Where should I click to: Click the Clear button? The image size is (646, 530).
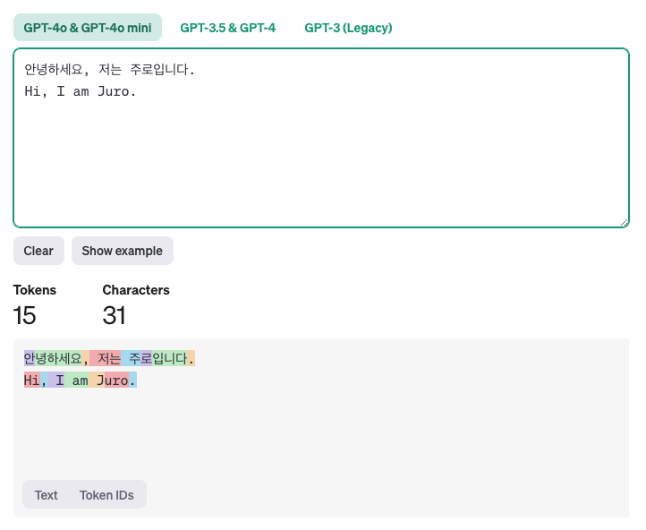[x=38, y=251]
